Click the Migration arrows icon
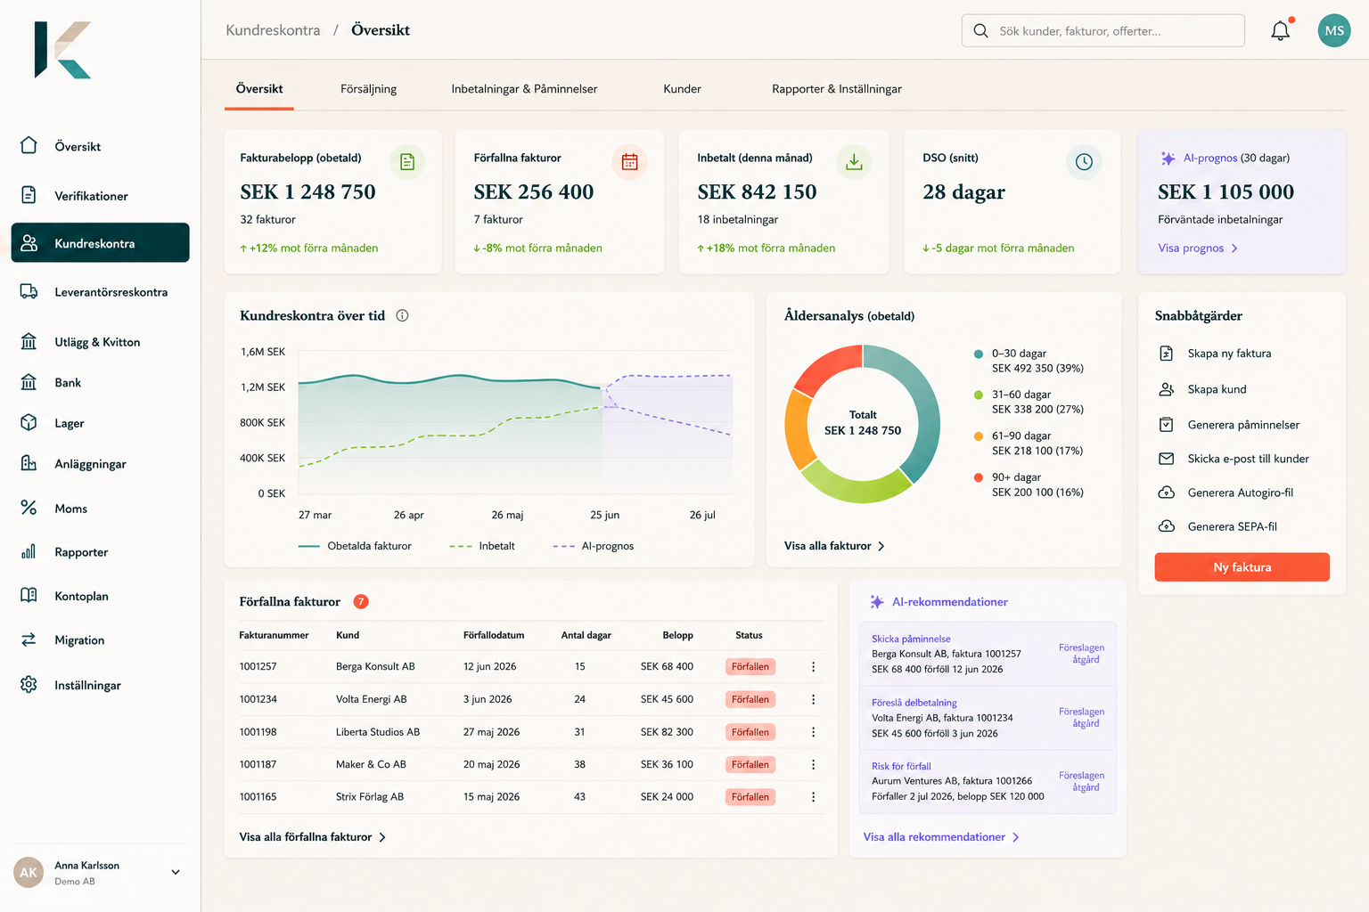 coord(29,639)
